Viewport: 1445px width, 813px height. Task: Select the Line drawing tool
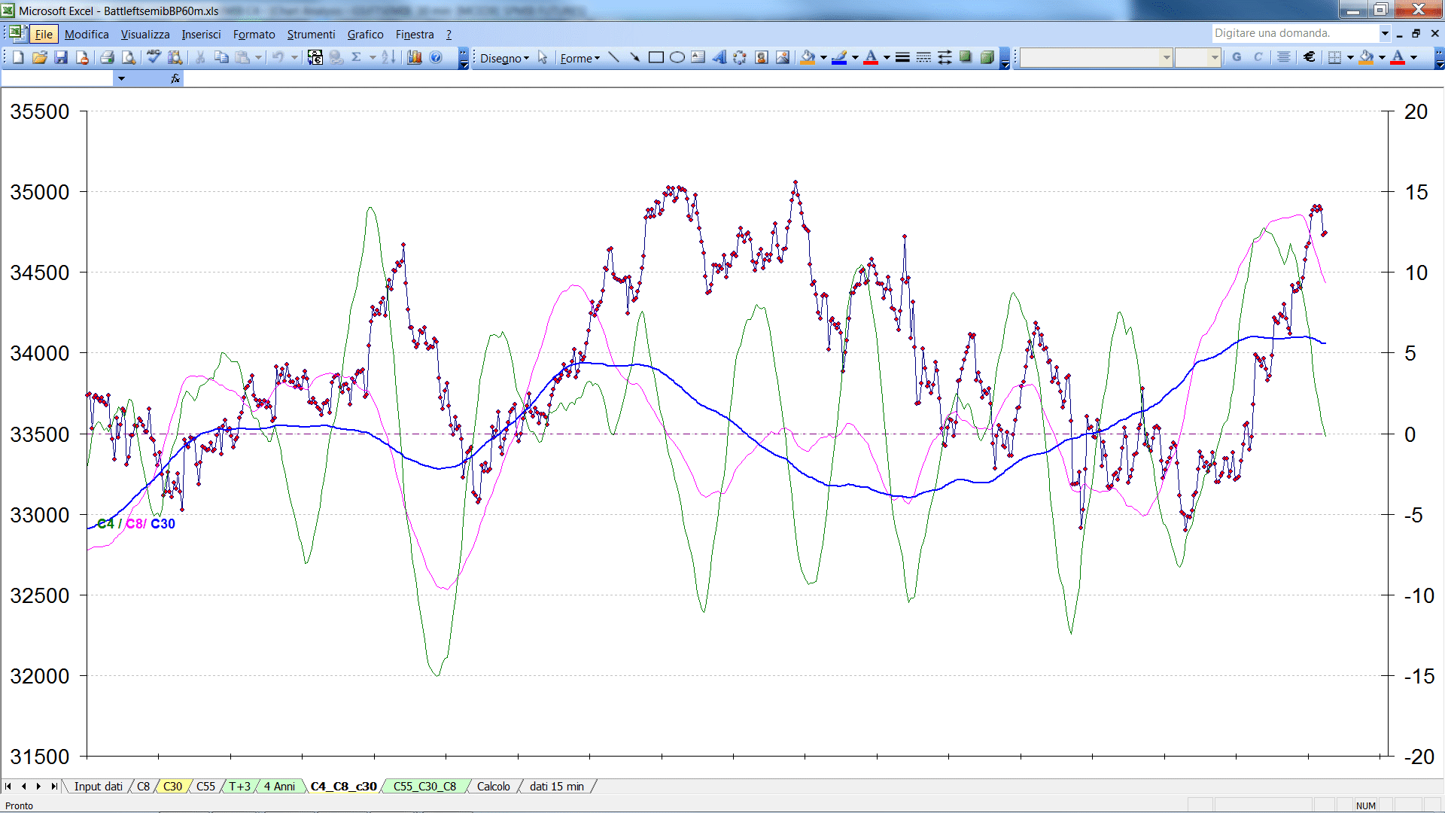click(613, 57)
